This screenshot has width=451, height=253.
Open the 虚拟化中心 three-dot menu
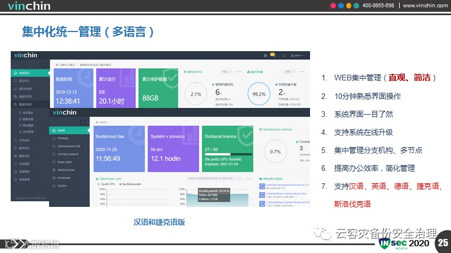[238, 72]
